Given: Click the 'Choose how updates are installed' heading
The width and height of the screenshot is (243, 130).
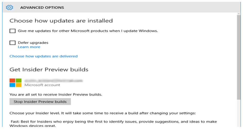Looking at the screenshot, I should pyautogui.click(x=61, y=21).
